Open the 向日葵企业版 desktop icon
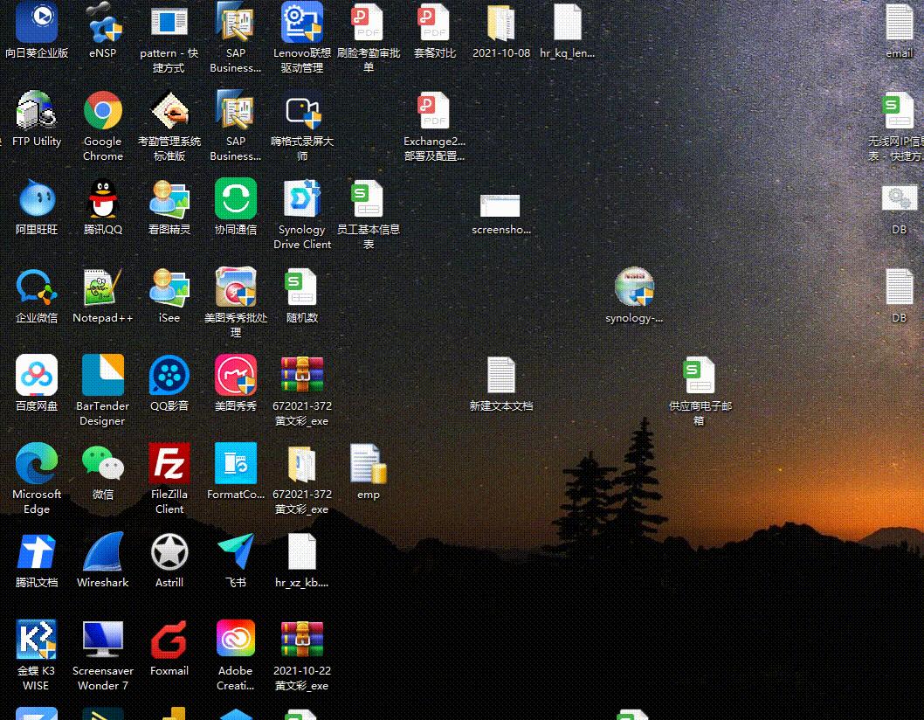This screenshot has height=720, width=924. click(37, 23)
